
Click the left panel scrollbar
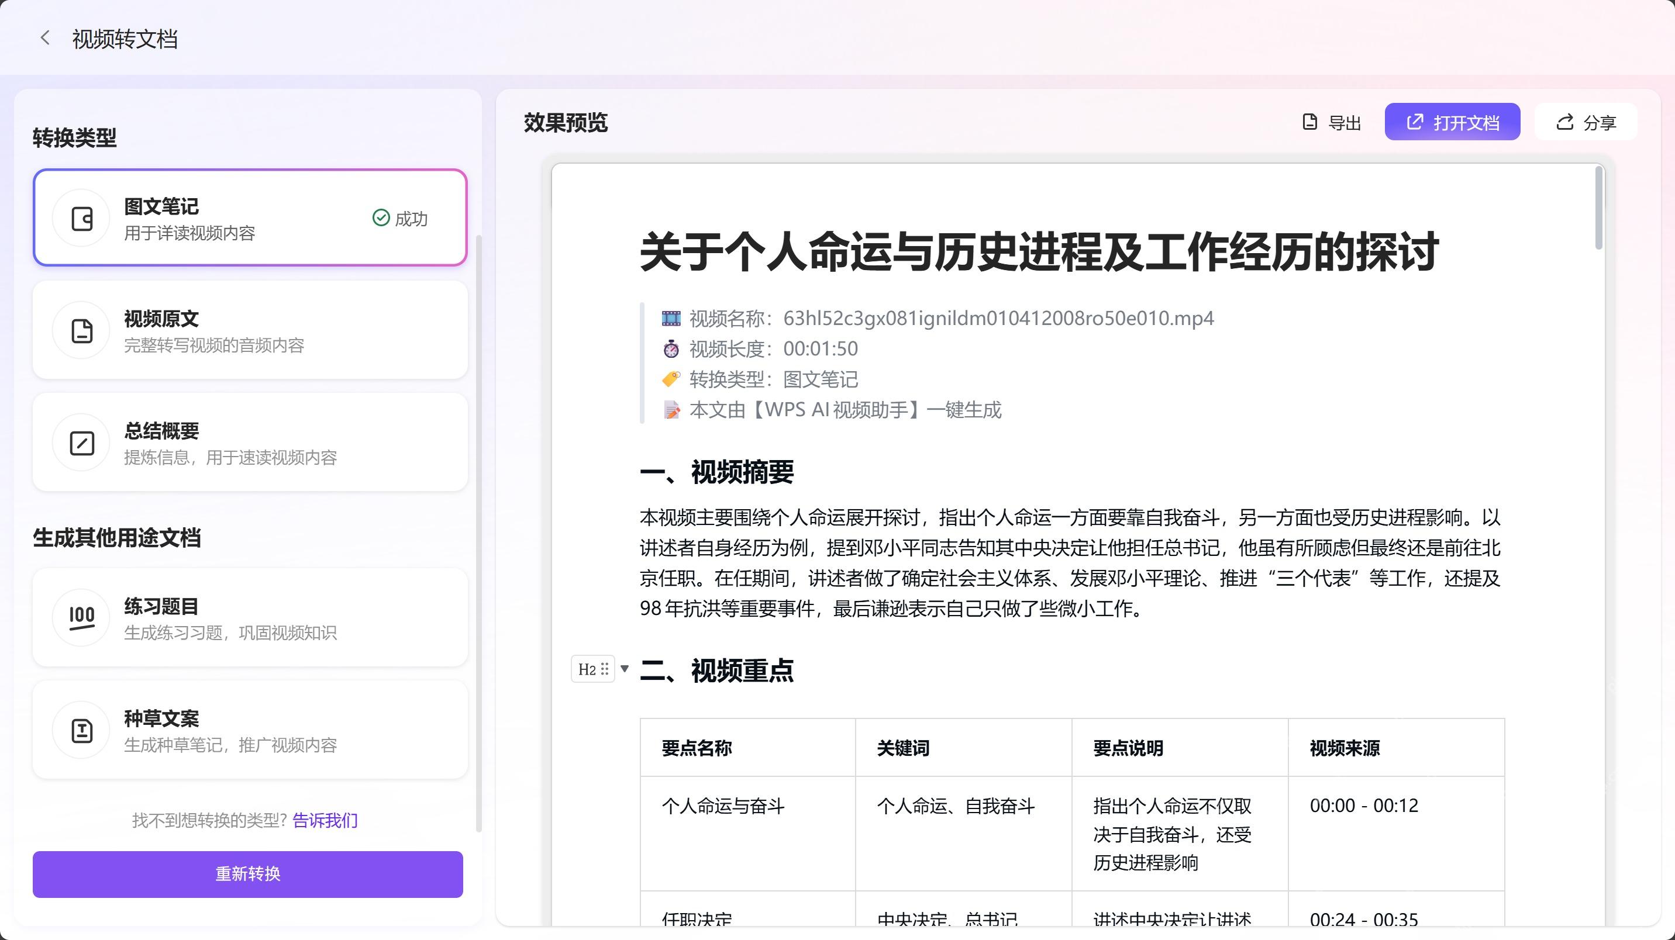479,533
